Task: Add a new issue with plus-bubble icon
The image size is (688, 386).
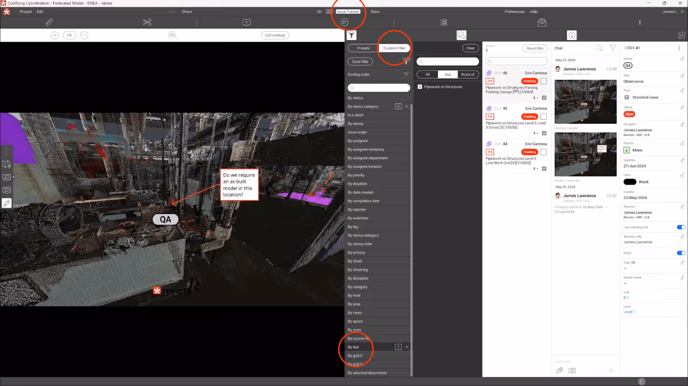Action: tap(246, 22)
